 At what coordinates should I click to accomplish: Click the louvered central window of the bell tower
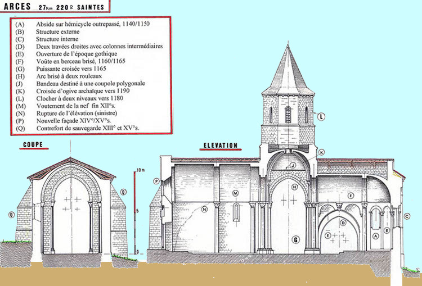[288, 115]
